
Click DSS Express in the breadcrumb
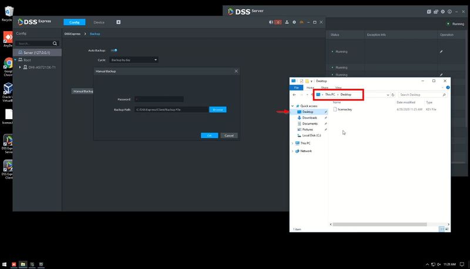(72, 34)
